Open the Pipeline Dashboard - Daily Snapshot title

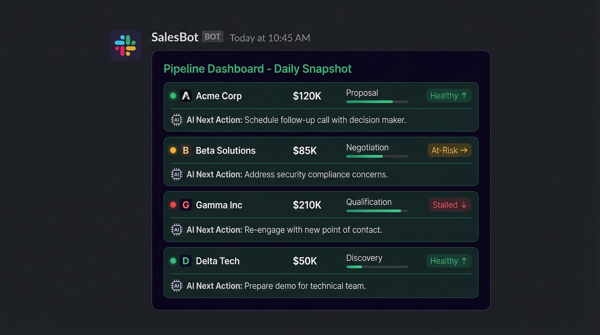point(257,69)
